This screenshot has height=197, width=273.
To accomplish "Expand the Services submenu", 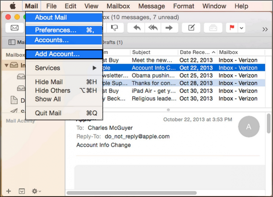I will (64, 68).
